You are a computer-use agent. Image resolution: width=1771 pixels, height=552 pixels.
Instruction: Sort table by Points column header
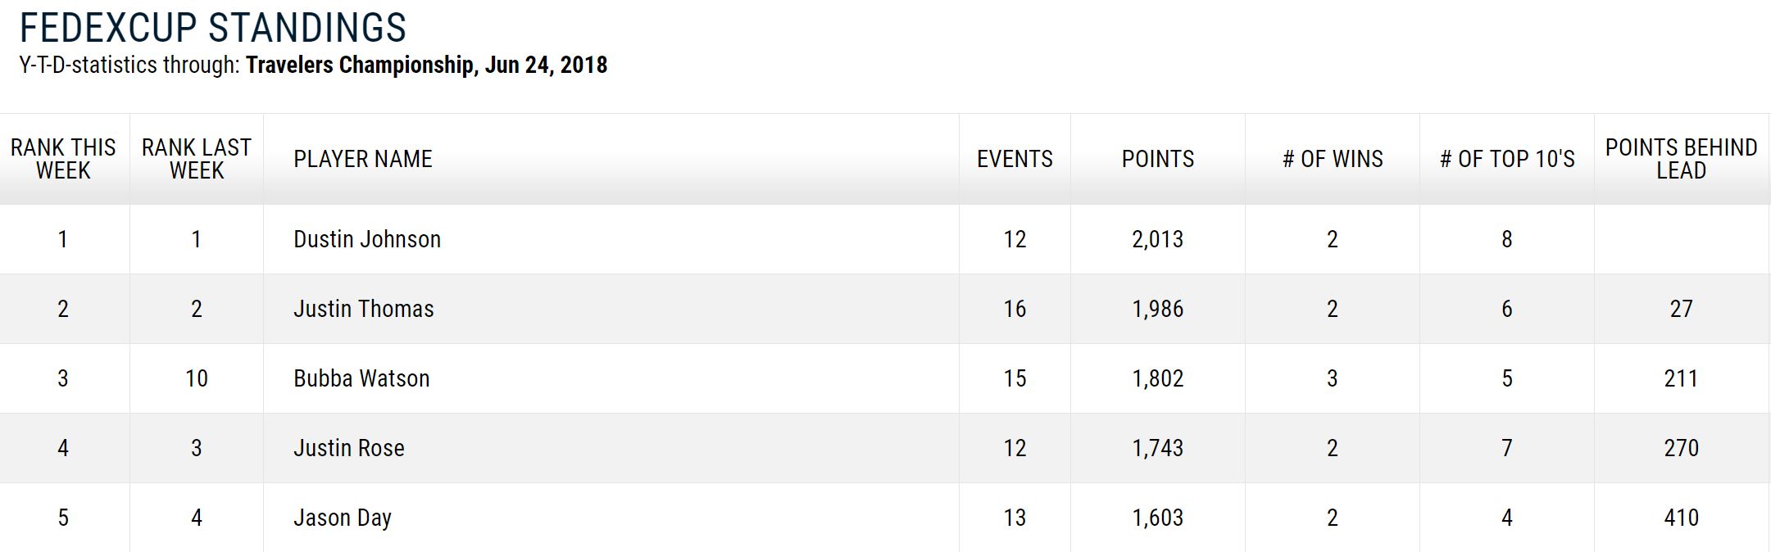tap(1158, 159)
